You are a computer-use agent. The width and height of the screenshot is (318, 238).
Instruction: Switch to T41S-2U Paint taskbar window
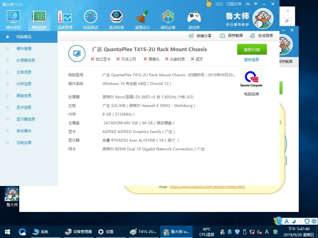[143, 232]
